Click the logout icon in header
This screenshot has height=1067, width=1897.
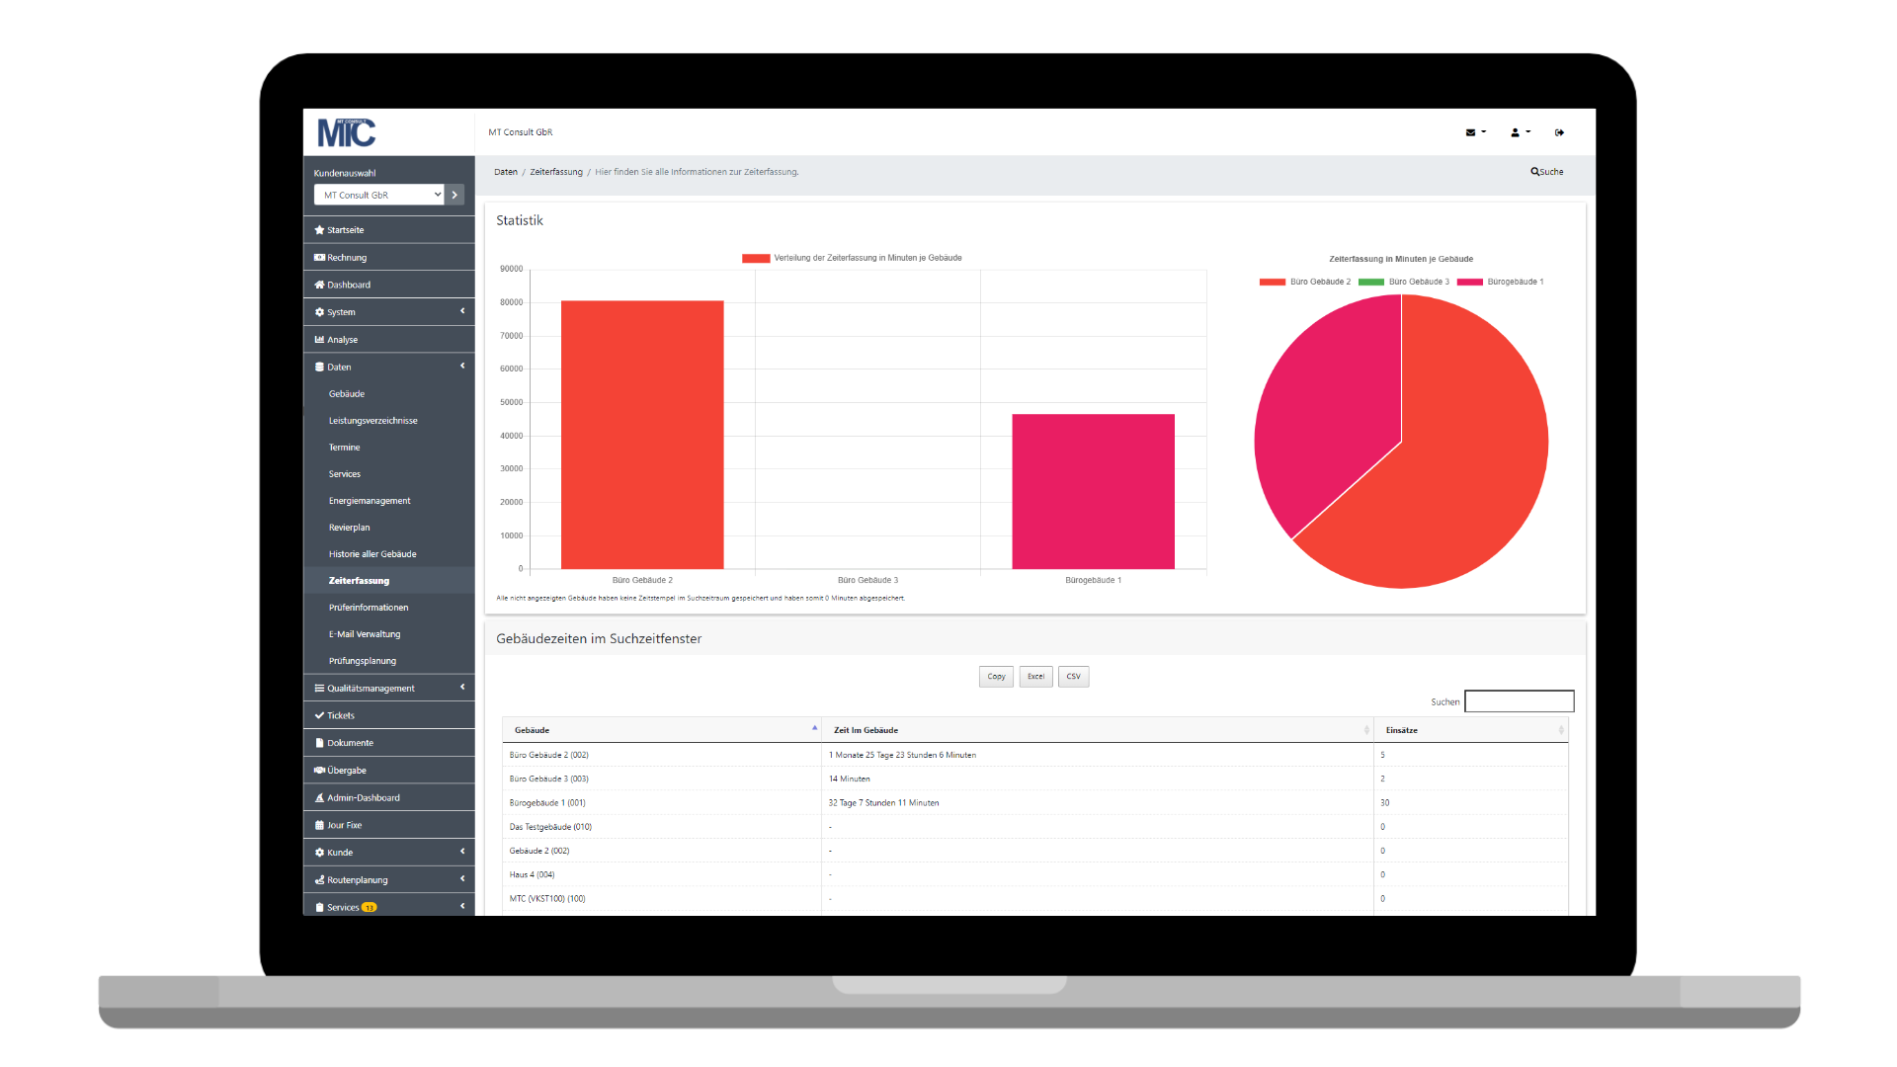1559,132
